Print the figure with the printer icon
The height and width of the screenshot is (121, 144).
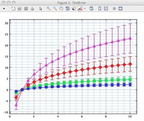point(32,9)
